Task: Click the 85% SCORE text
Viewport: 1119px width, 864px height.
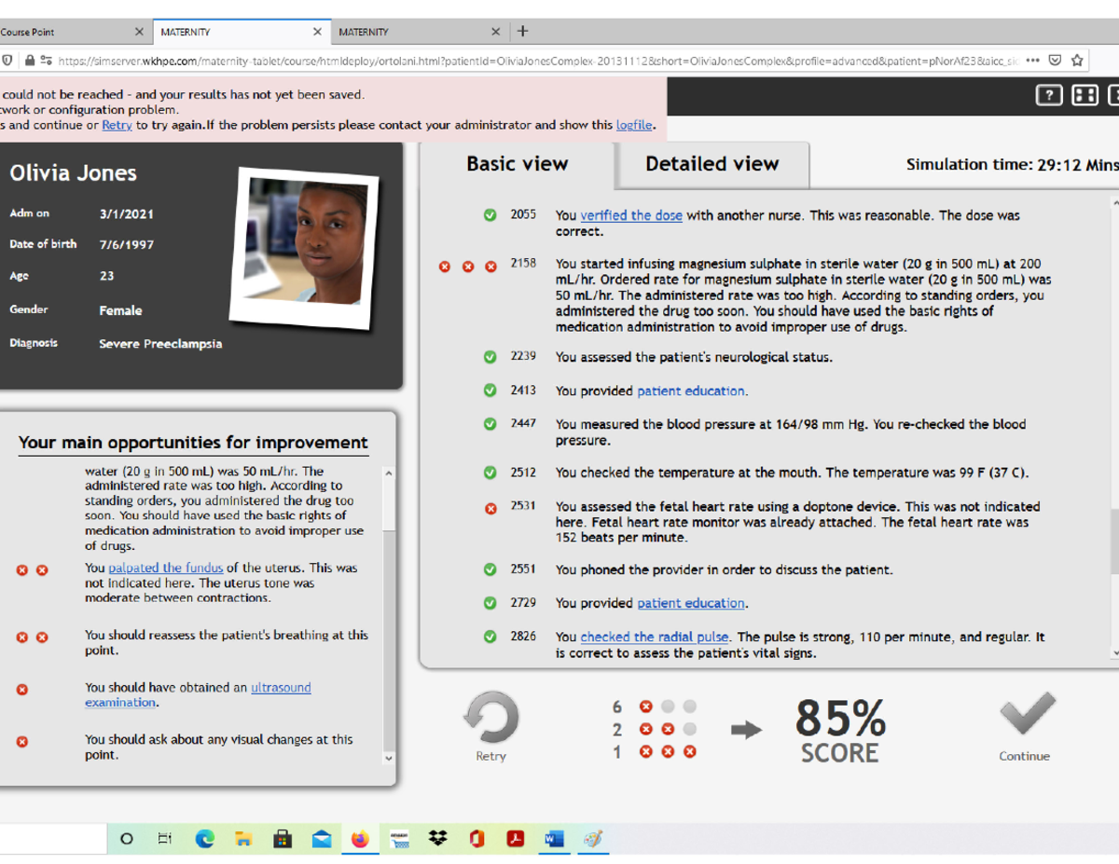Action: (x=840, y=731)
